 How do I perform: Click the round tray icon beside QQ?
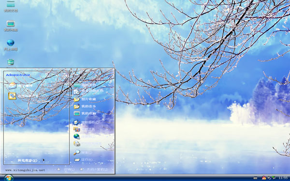pyautogui.click(x=269, y=178)
